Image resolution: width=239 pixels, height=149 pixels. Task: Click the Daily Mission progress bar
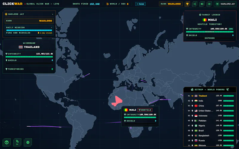pyautogui.click(x=29, y=30)
